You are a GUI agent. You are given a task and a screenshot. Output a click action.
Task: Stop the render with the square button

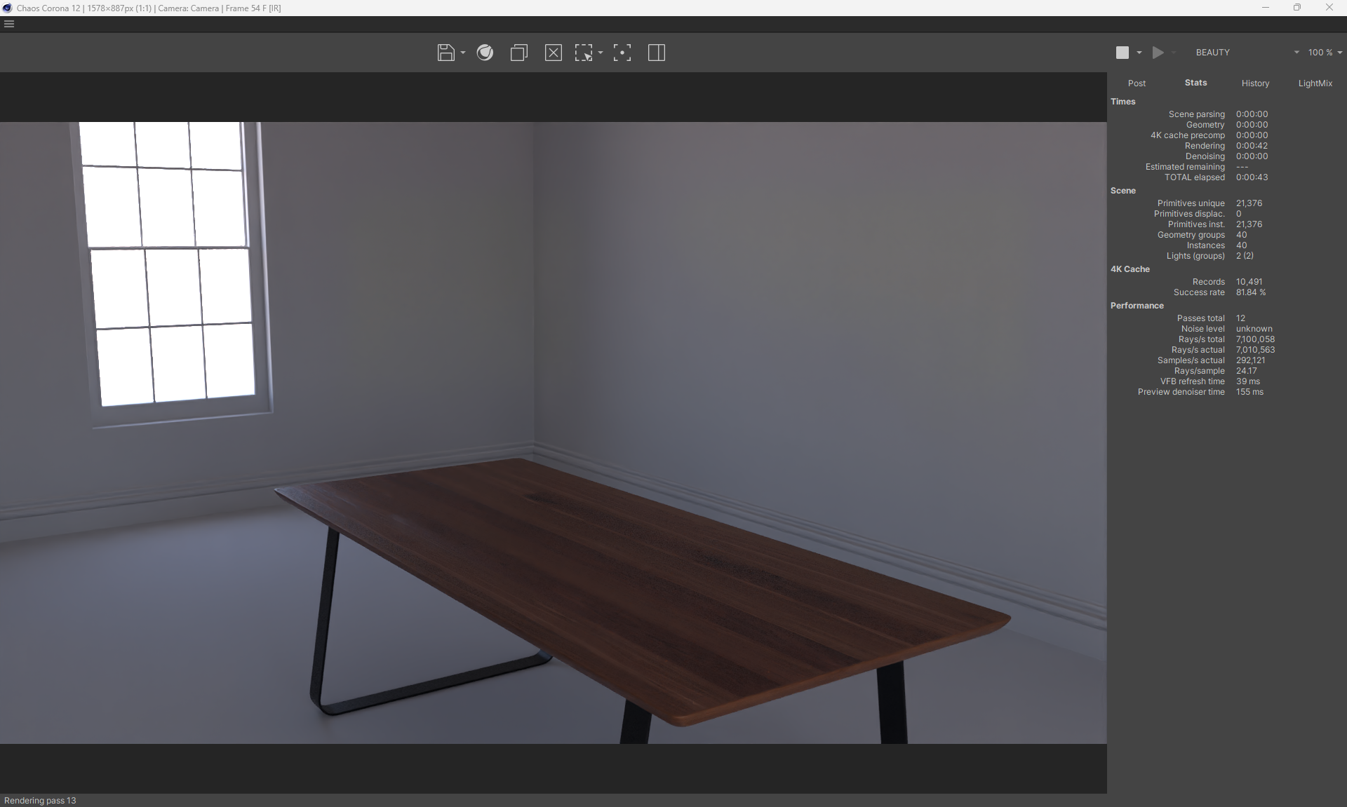[1122, 53]
